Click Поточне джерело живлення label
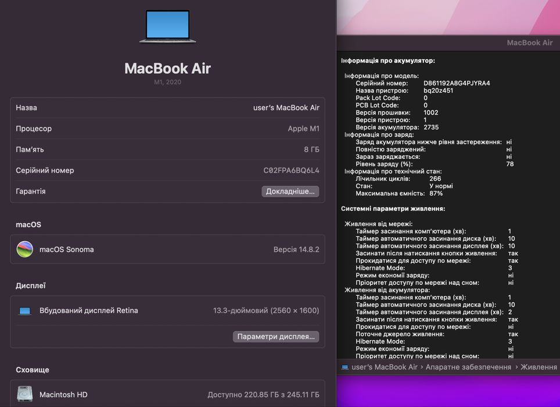This screenshot has height=407, width=560. 400,334
